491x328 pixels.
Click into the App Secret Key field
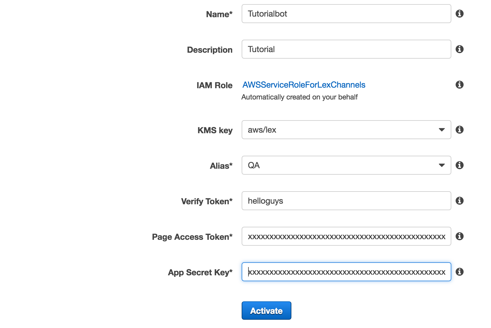pyautogui.click(x=346, y=272)
